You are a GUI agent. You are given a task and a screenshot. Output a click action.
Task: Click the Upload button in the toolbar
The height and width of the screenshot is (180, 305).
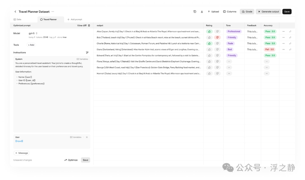point(213,12)
